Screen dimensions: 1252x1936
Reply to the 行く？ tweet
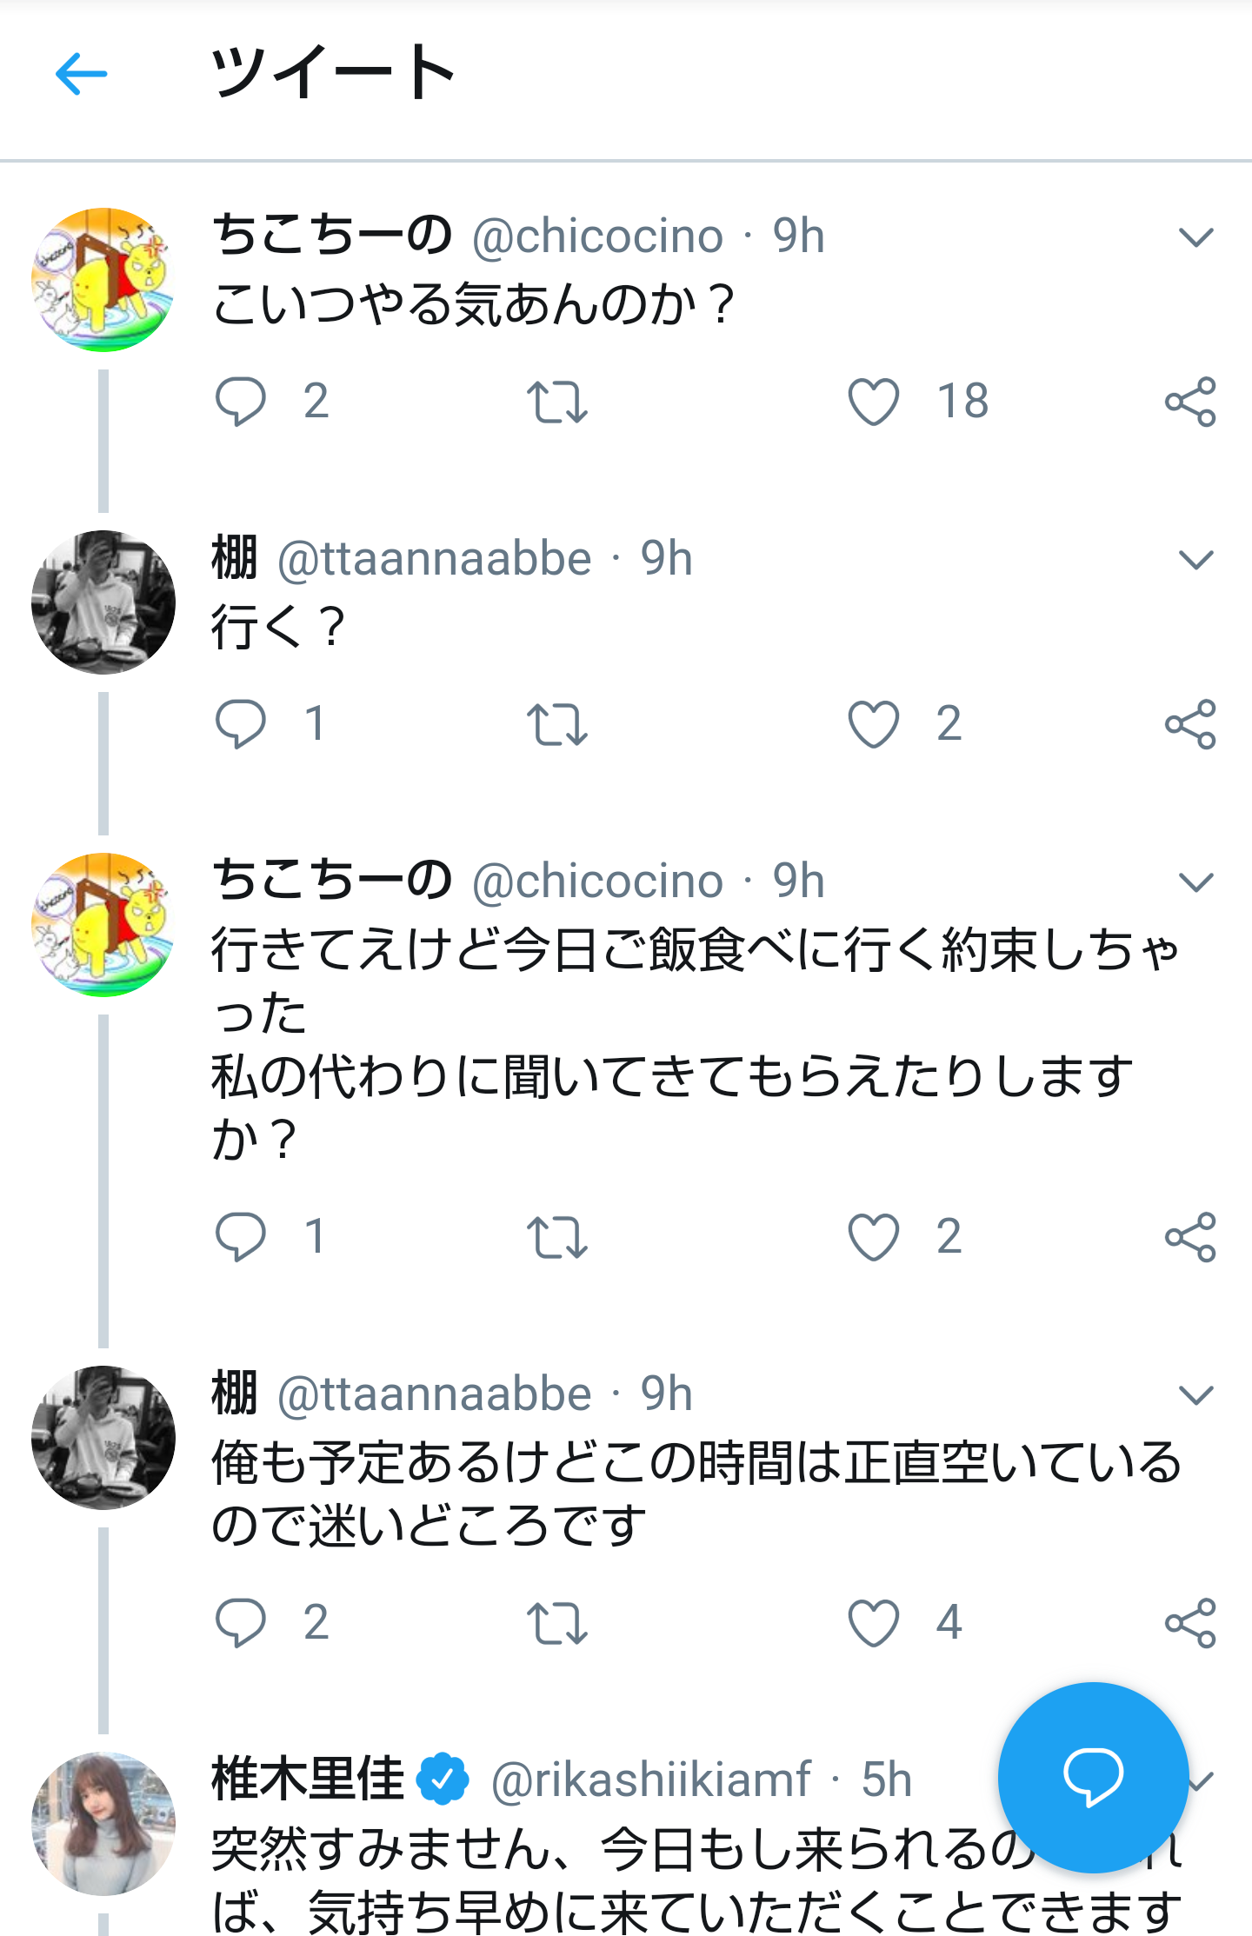[240, 724]
